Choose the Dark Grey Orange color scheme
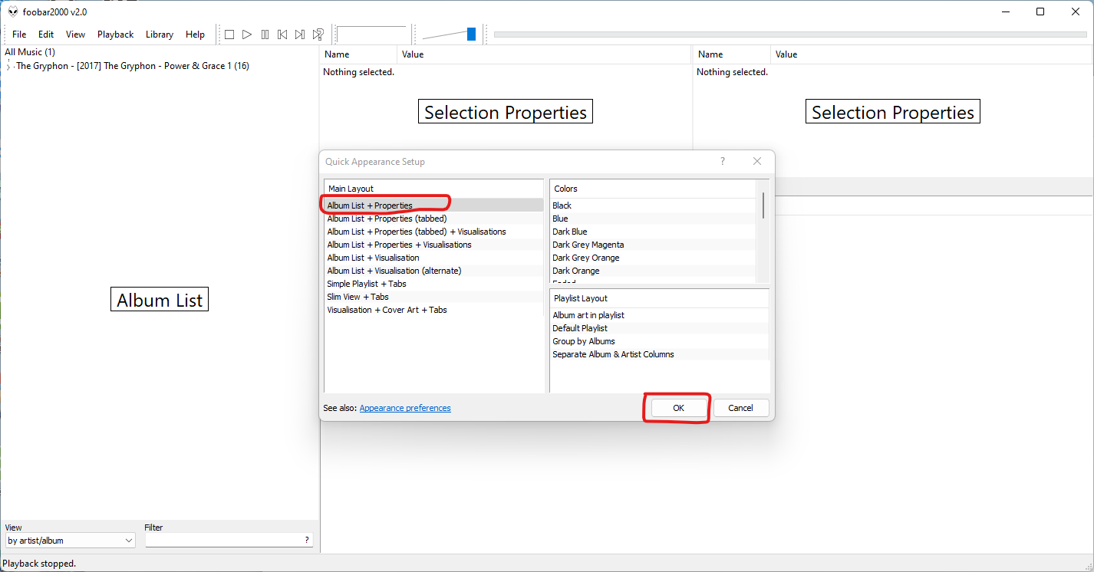Viewport: 1094px width, 572px height. tap(653, 258)
